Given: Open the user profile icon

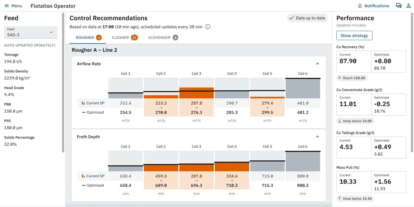Looking at the screenshot, I should [x=408, y=6].
